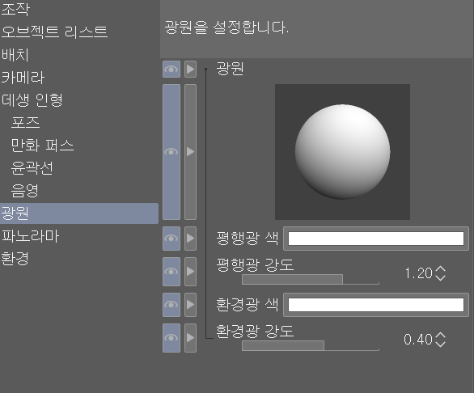Expand arrow for 평행광 색 row
This screenshot has height=393, width=474.
190,239
